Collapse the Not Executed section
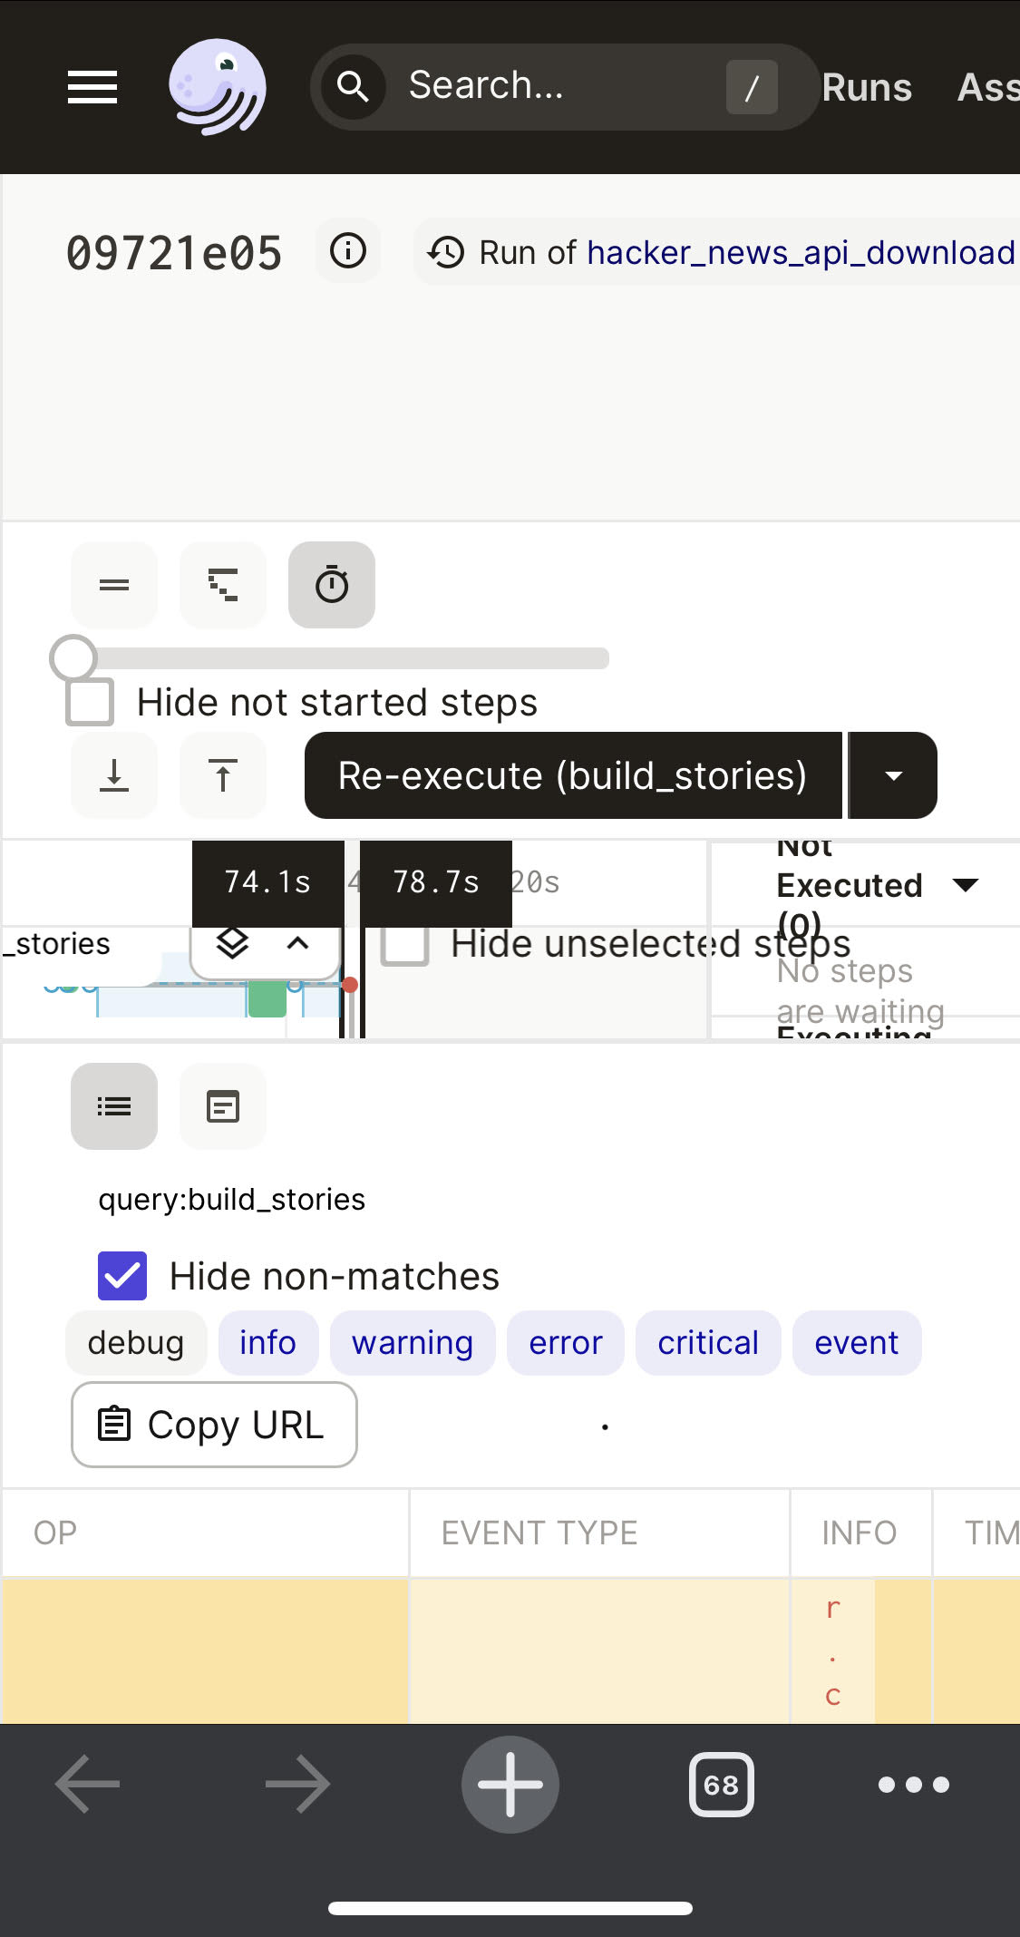Image resolution: width=1020 pixels, height=1937 pixels. pos(965,885)
